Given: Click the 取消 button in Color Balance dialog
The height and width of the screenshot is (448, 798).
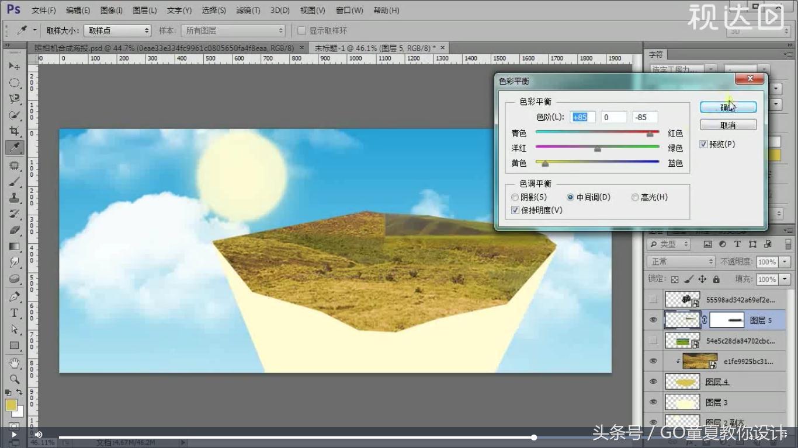Looking at the screenshot, I should pos(728,124).
